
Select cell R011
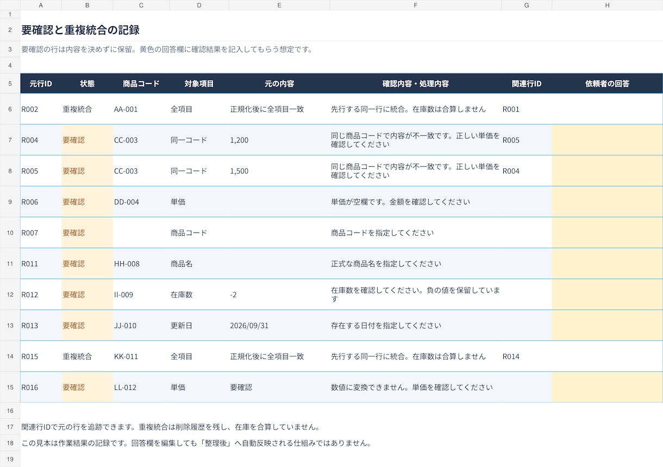[41, 264]
